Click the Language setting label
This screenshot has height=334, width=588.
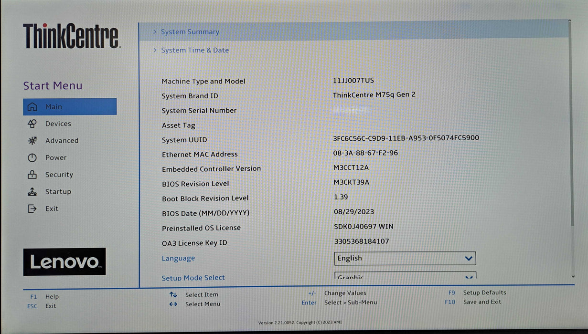[x=178, y=258]
